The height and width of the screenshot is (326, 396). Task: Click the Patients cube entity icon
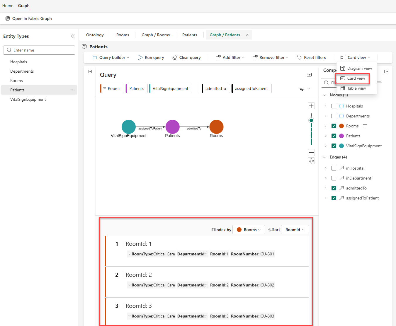pos(84,46)
